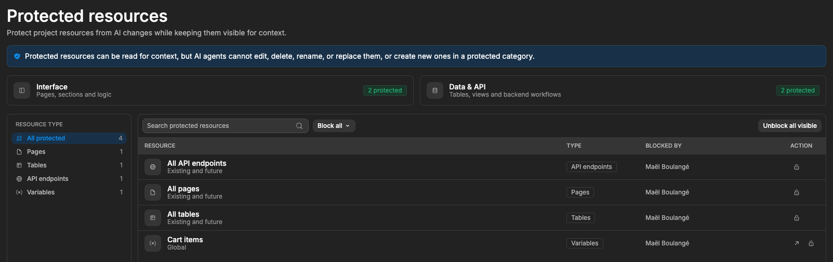Select All protected filter
Image resolution: width=833 pixels, height=262 pixels.
(69, 138)
